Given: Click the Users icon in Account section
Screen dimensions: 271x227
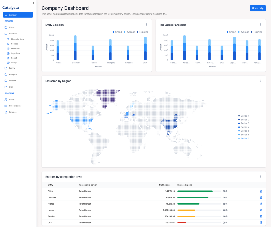Looking at the screenshot, I should click(x=6, y=99).
